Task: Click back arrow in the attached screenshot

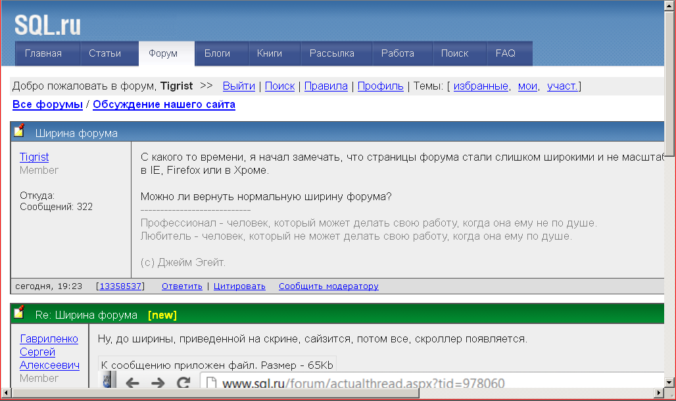Action: 132,383
